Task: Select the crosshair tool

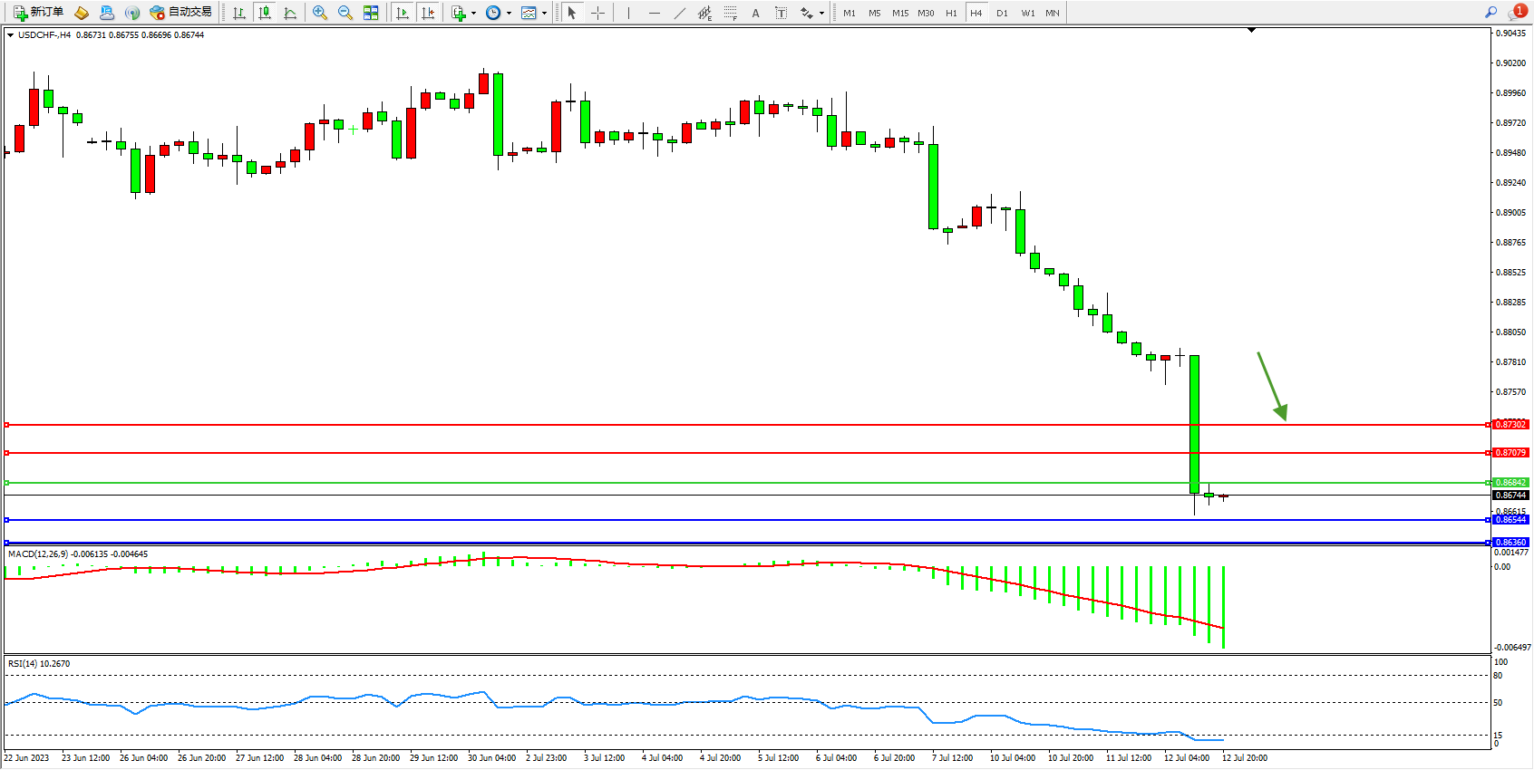Action: click(597, 13)
